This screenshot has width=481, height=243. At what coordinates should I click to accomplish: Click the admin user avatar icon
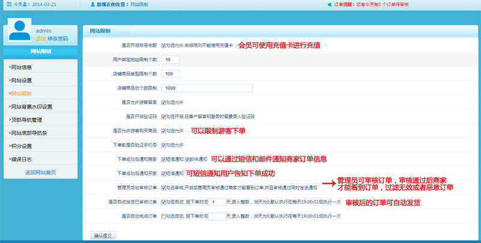19,32
